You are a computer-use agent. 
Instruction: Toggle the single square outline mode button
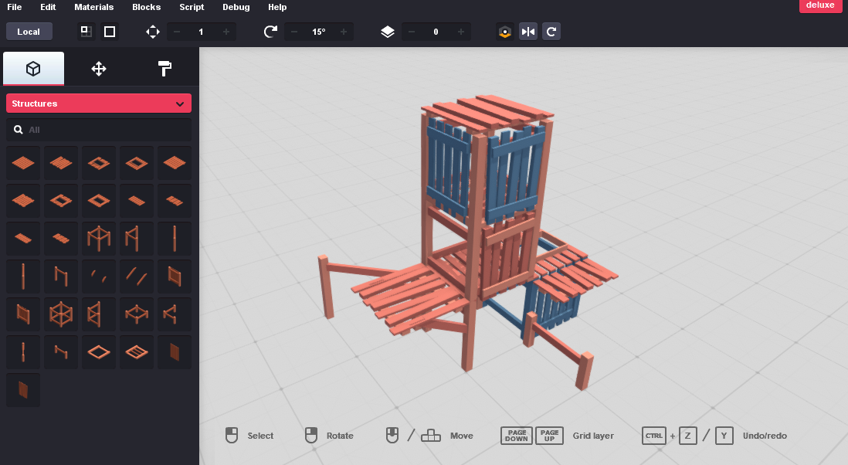pos(110,32)
